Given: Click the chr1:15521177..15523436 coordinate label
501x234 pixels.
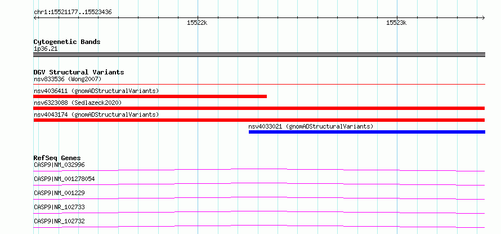Looking at the screenshot, I should coord(73,12).
